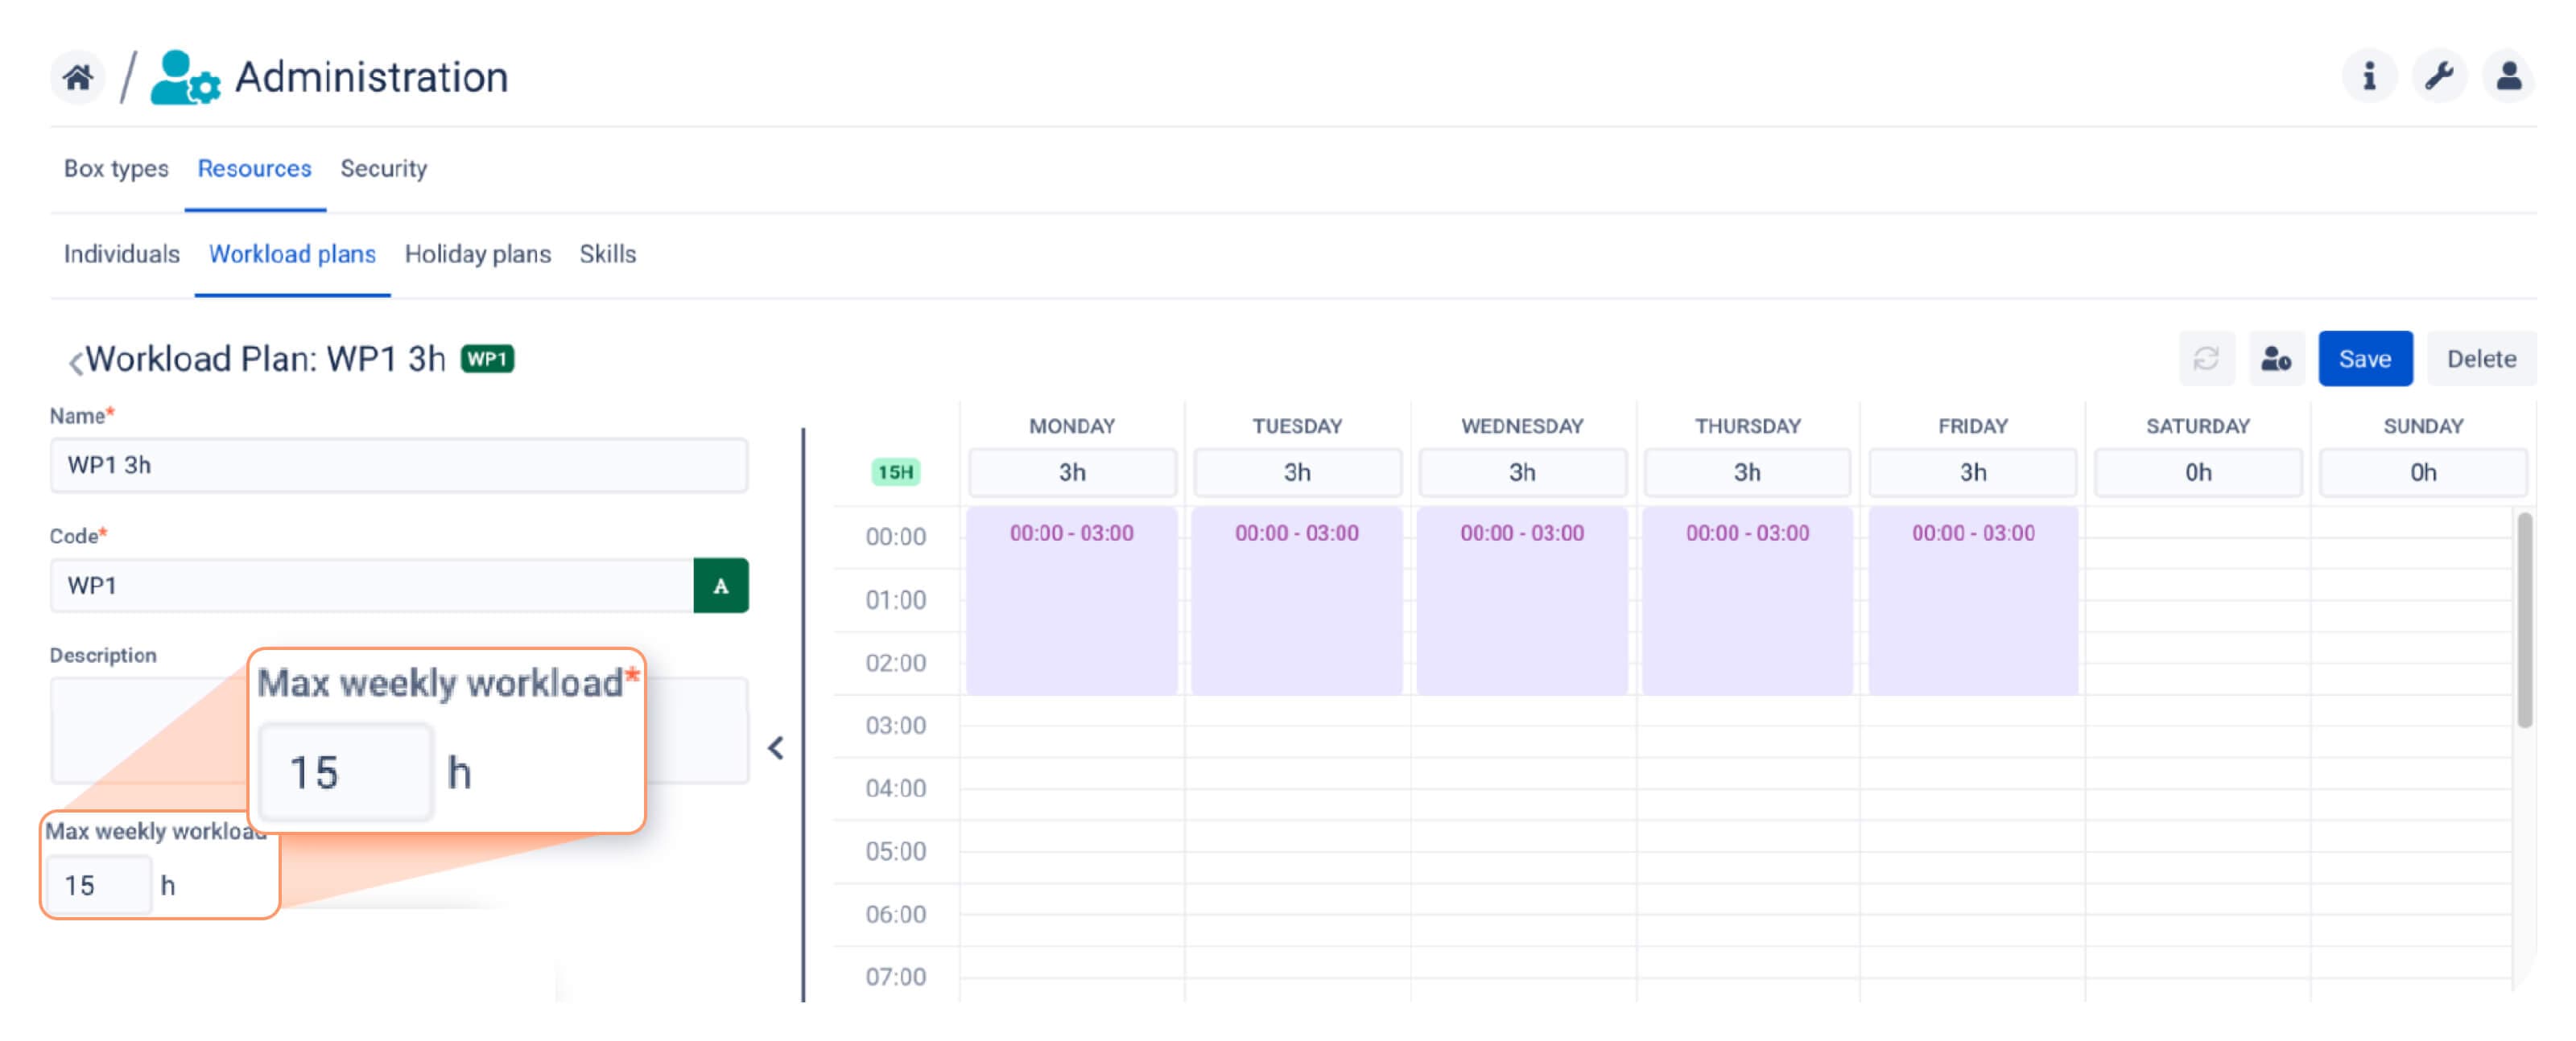This screenshot has width=2576, height=1041.
Task: Click Friday's 3h hours field
Action: click(1972, 472)
